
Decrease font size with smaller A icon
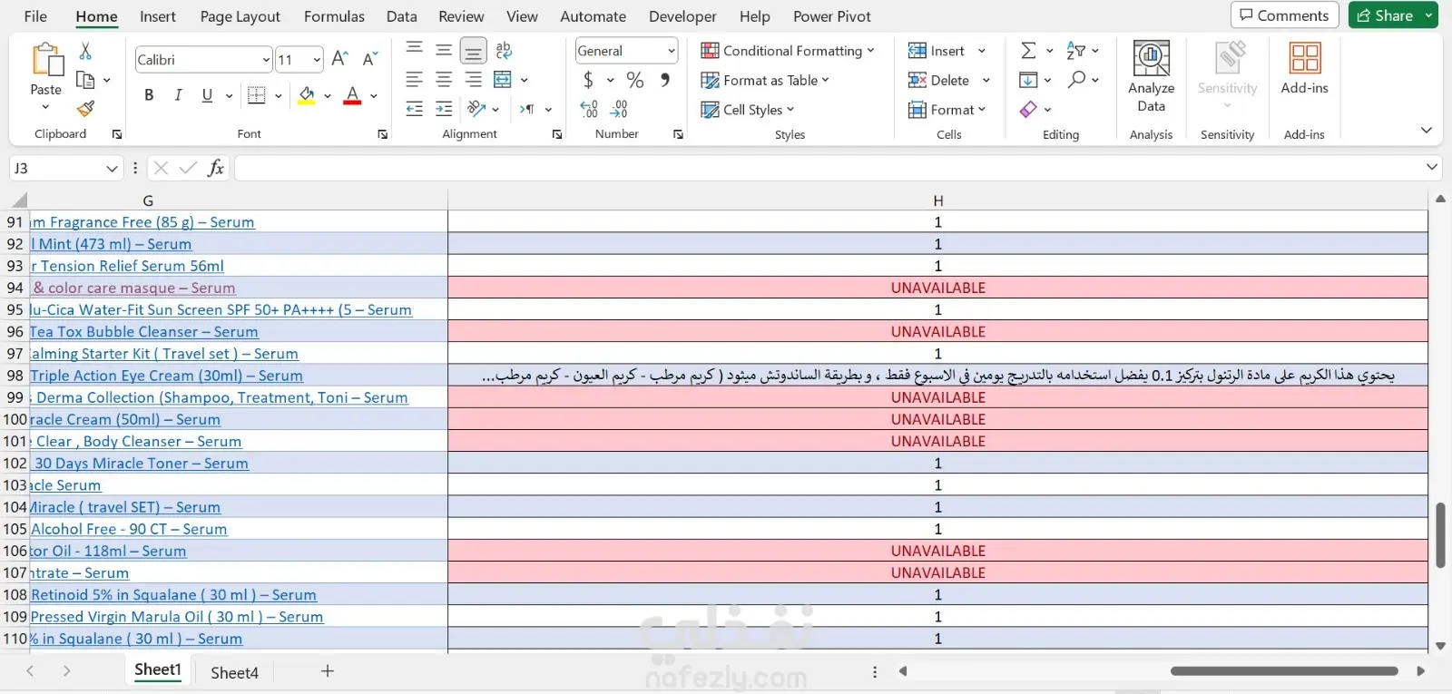tap(369, 59)
